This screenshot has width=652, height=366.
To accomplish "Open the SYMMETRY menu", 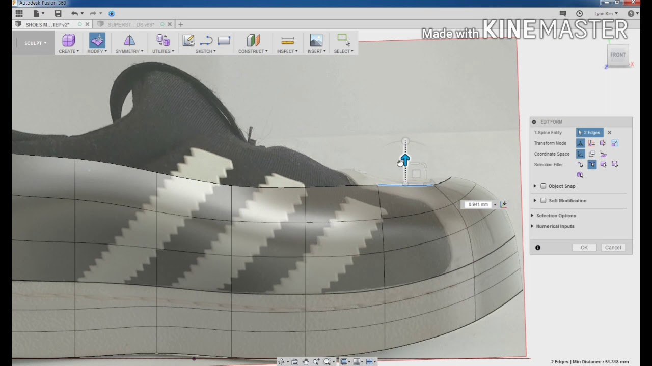I will pos(129,51).
